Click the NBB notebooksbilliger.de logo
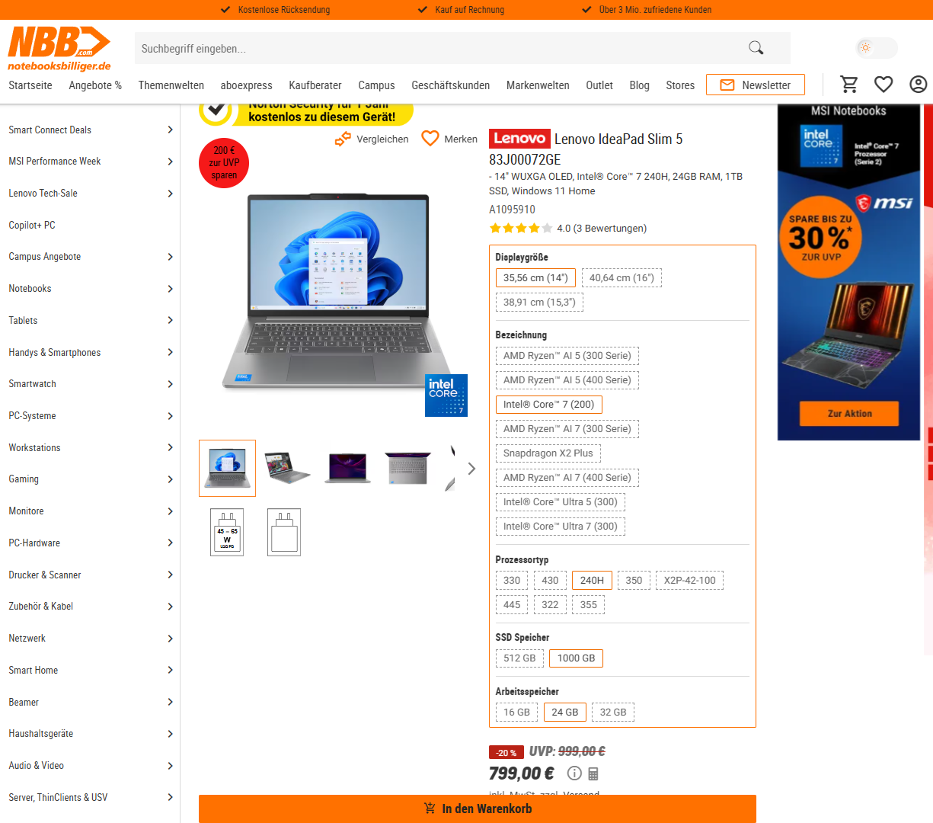 [x=59, y=50]
